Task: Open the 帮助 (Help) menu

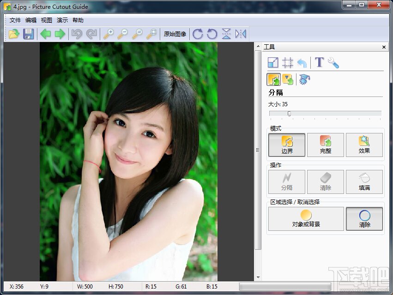Action: tap(78, 20)
